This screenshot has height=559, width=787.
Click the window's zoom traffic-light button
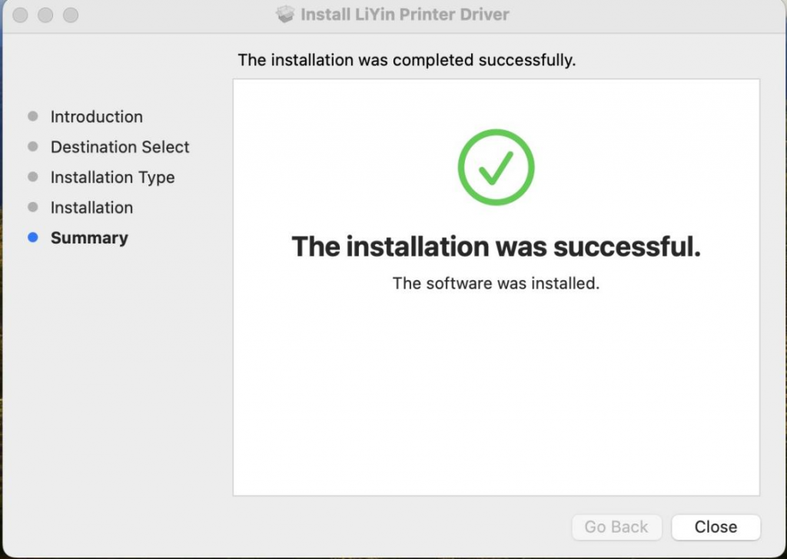[x=71, y=15]
